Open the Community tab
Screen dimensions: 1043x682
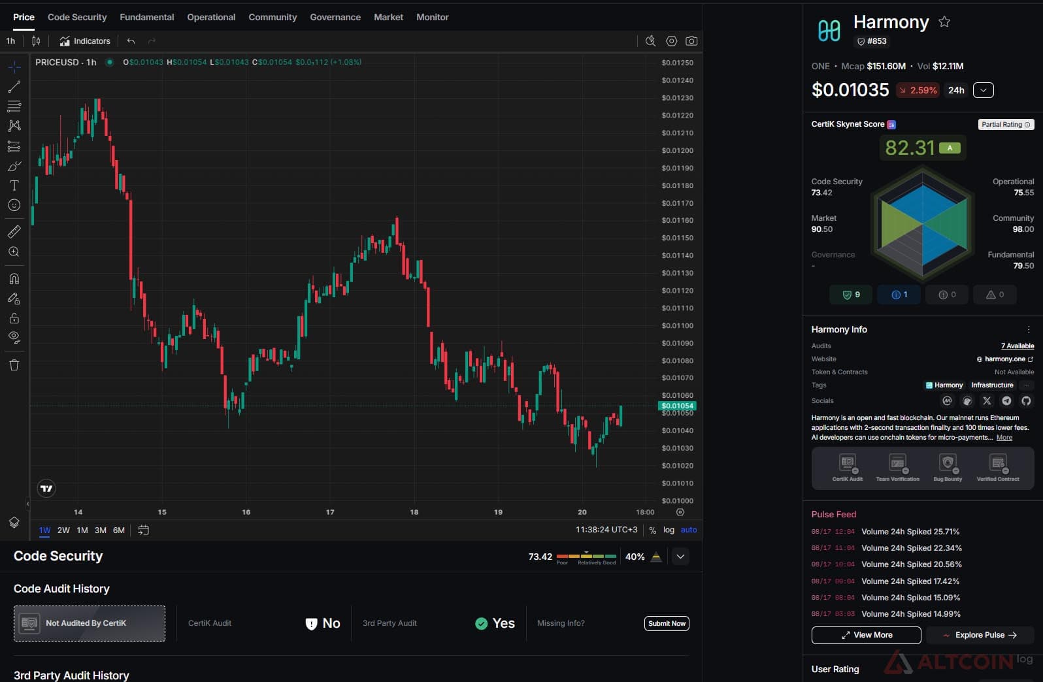pyautogui.click(x=273, y=17)
